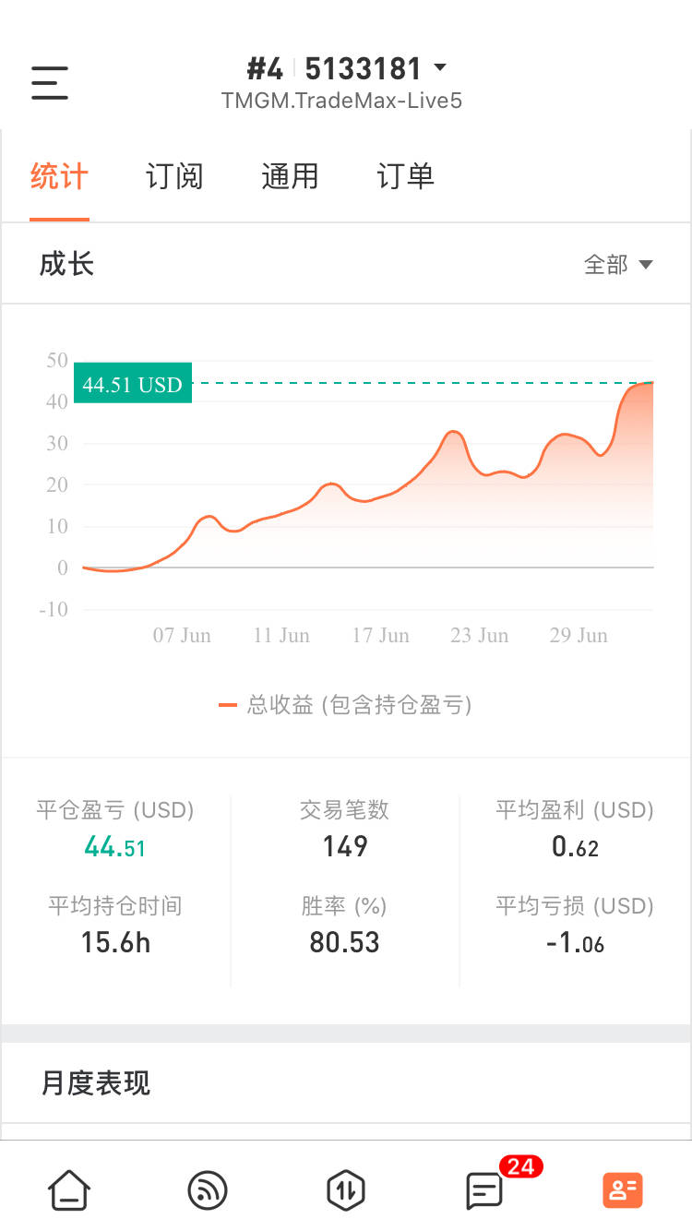Switch to the 统计 tab

pyautogui.click(x=59, y=176)
